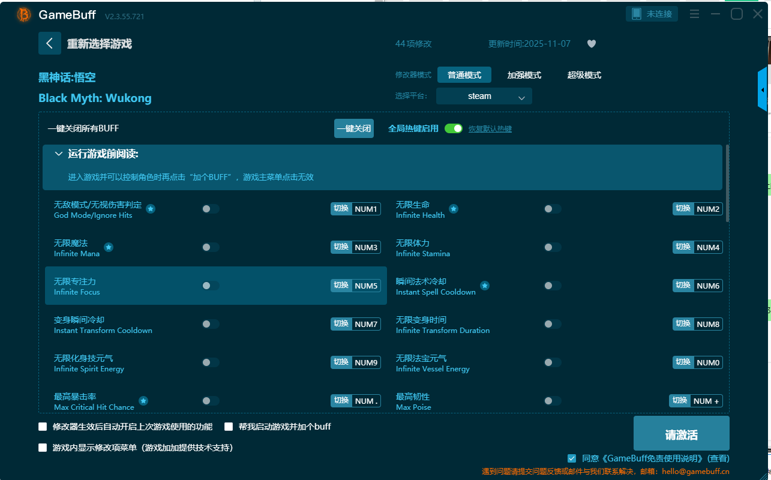The image size is (771, 480).
Task: Toggle God Mode/Ignore Hits switch
Action: coord(211,209)
